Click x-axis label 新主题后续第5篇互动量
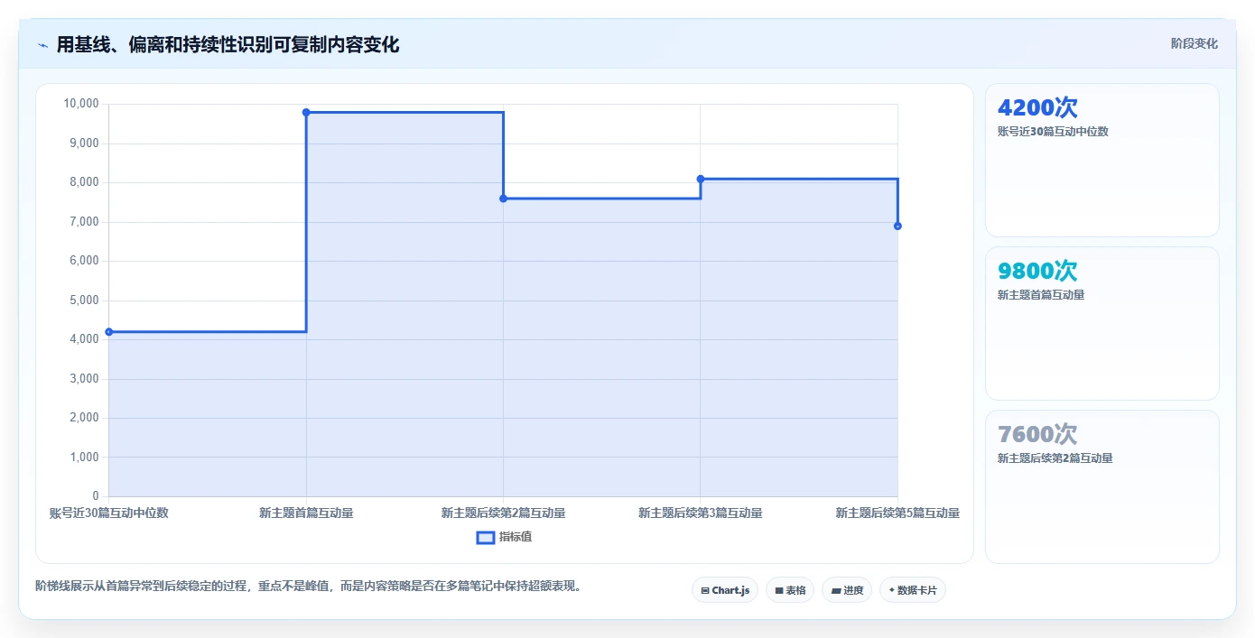 (x=897, y=513)
